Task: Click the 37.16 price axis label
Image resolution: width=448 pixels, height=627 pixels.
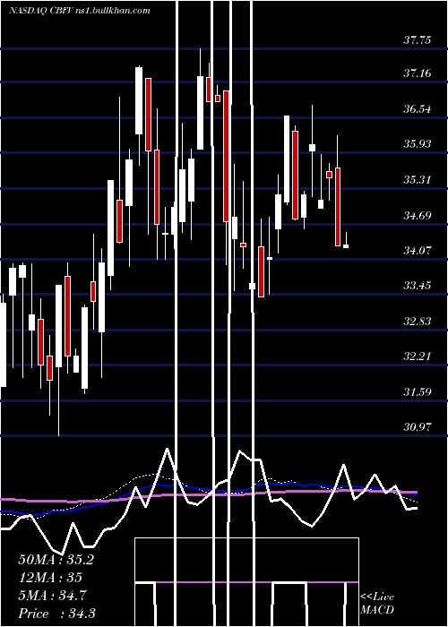Action: point(418,73)
